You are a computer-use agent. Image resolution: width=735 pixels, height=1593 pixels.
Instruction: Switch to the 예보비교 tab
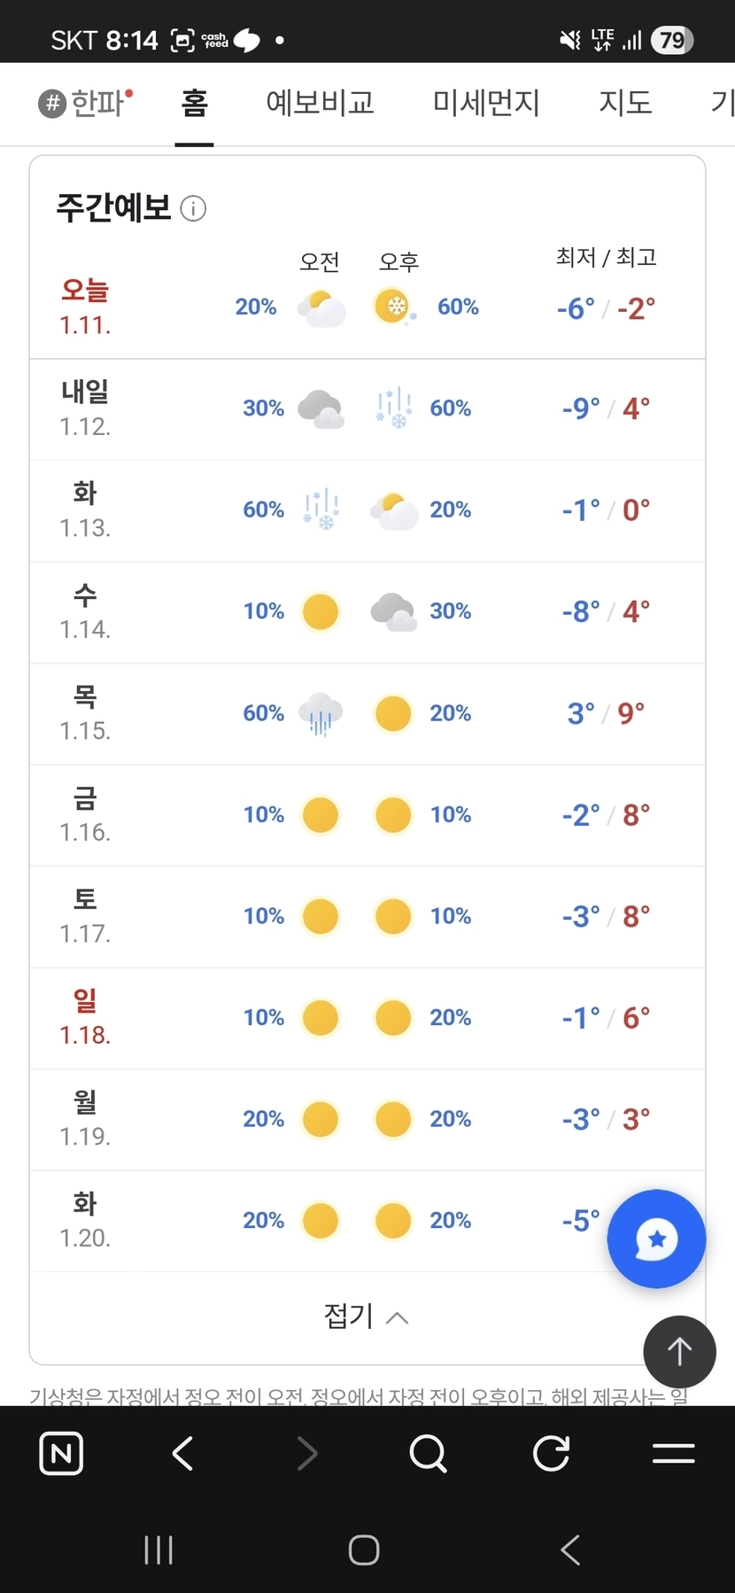pyautogui.click(x=320, y=104)
